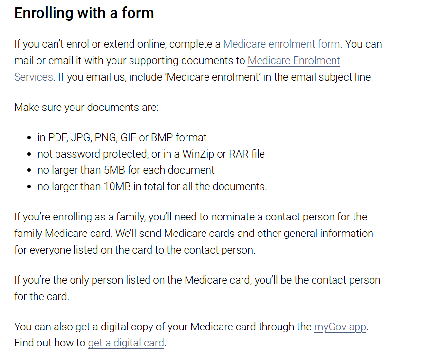This screenshot has height=363, width=428.
Task: Select the 'not password protected' bullet item
Action: click(151, 154)
